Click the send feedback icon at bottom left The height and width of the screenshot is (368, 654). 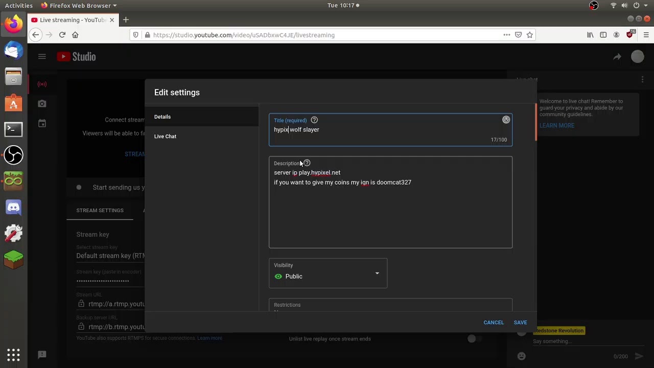tap(42, 355)
